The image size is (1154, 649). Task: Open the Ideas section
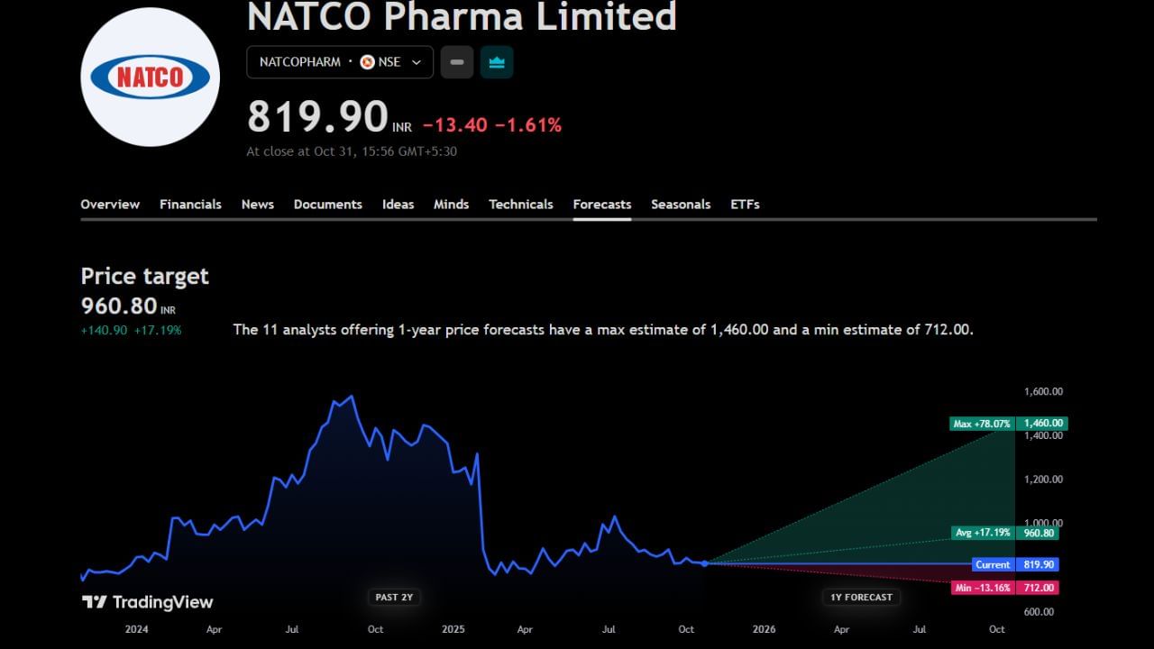pyautogui.click(x=398, y=204)
